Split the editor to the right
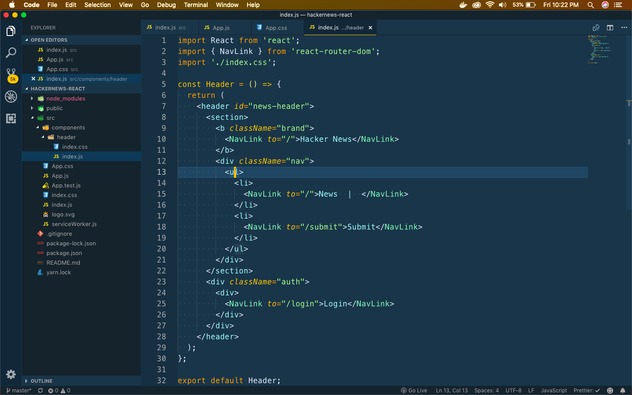632x395 pixels. pos(610,28)
